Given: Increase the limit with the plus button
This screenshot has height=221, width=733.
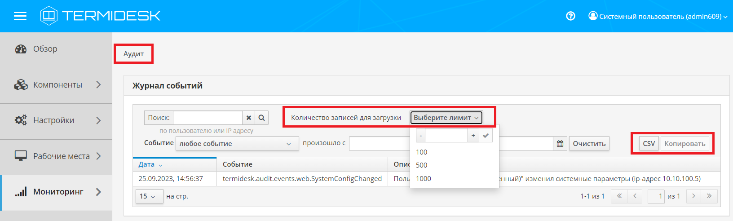Looking at the screenshot, I should click(x=473, y=136).
